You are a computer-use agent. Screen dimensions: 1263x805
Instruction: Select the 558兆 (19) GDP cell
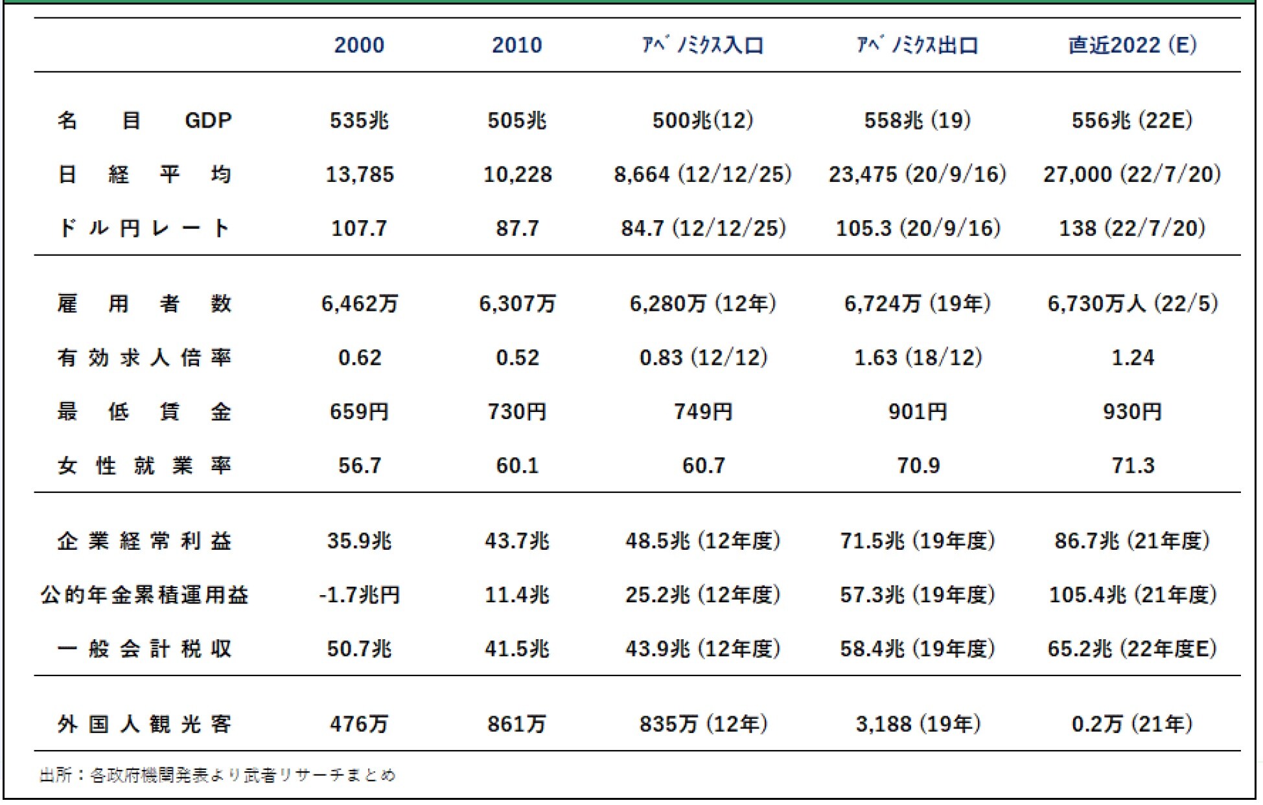point(917,120)
